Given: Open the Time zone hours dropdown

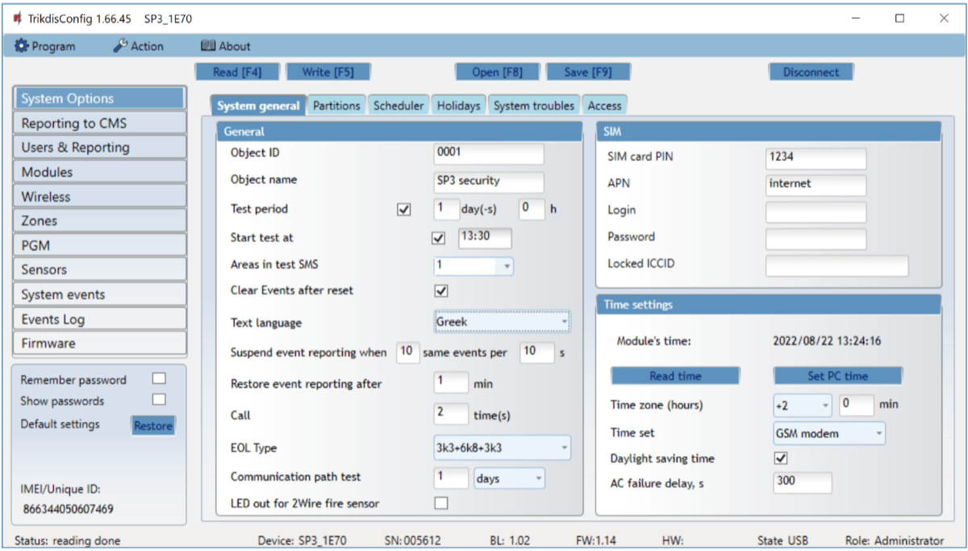Looking at the screenshot, I should 801,405.
